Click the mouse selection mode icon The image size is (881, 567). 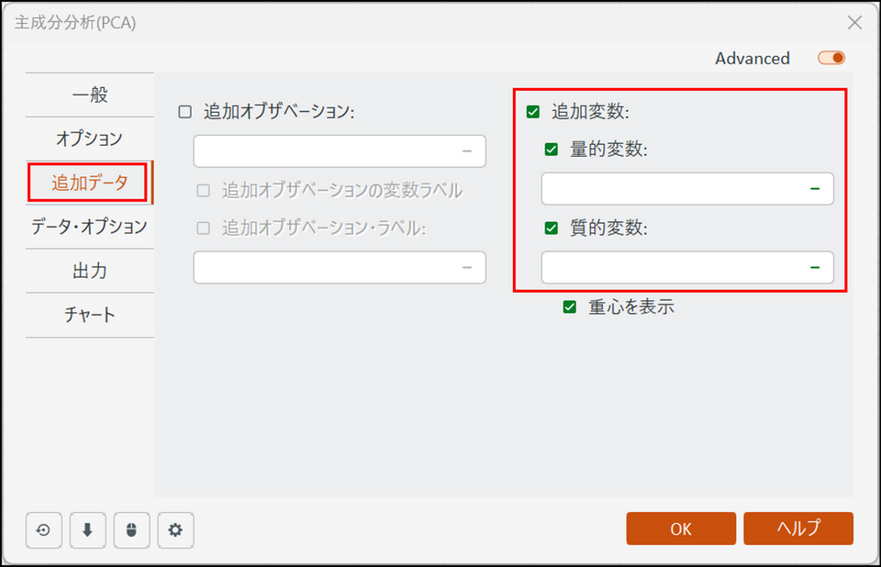tap(131, 529)
